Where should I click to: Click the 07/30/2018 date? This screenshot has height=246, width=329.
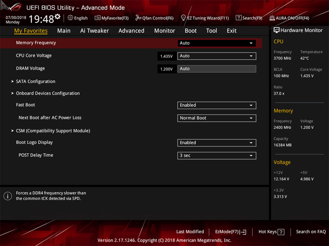[16, 17]
